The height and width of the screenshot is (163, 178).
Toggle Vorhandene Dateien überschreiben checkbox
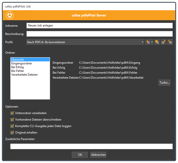[12, 120]
